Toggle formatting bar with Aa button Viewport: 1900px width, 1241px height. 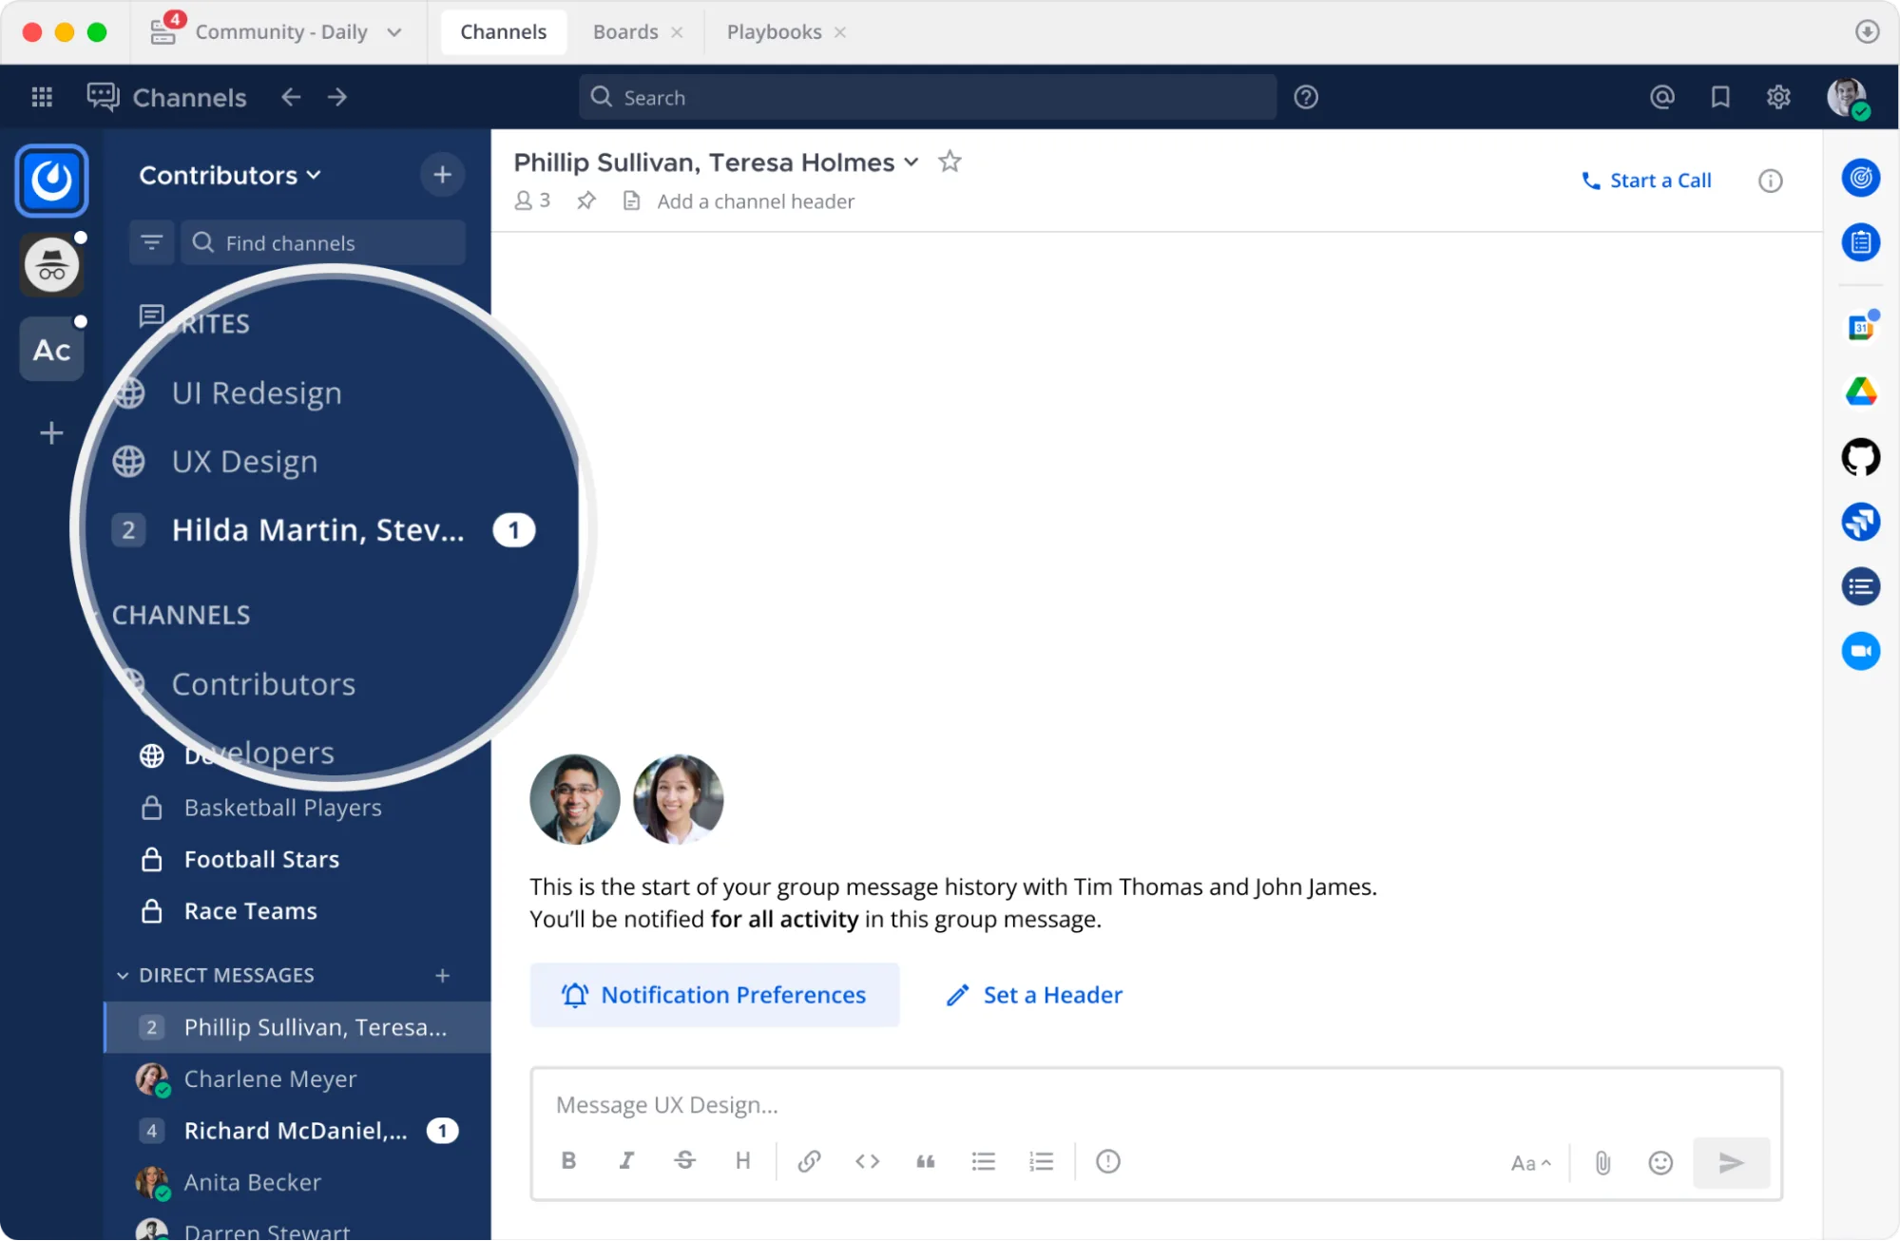tap(1530, 1162)
